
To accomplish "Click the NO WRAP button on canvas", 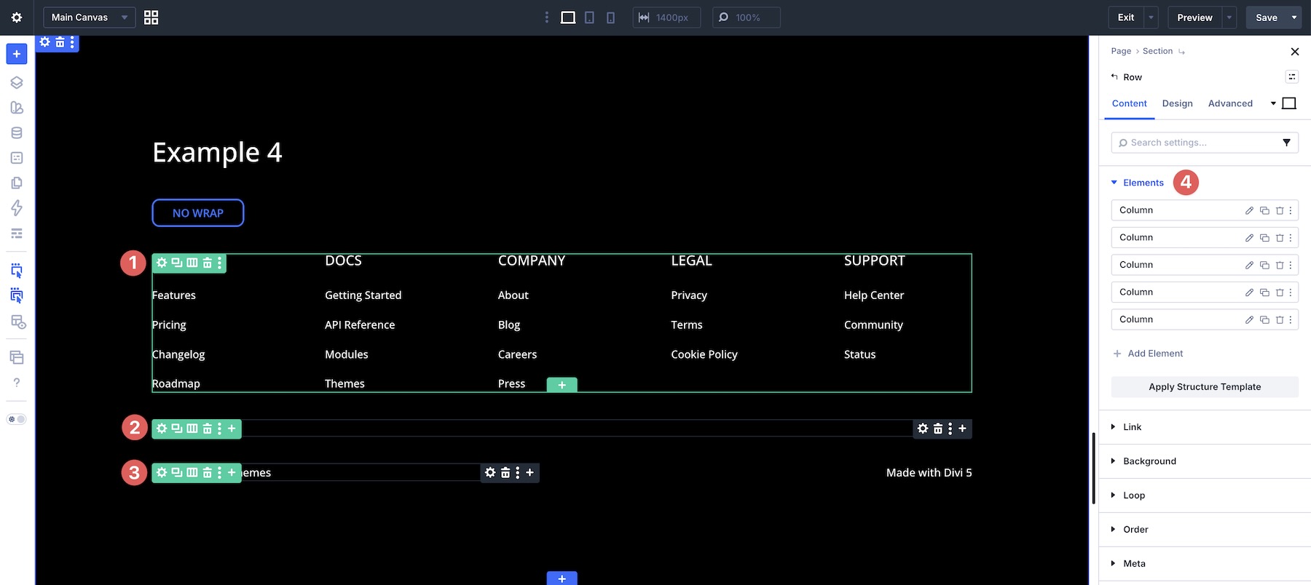I will pyautogui.click(x=198, y=213).
